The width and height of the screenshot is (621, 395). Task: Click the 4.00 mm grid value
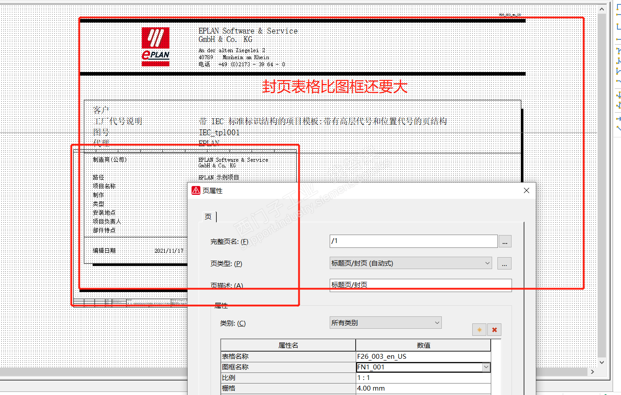point(423,388)
